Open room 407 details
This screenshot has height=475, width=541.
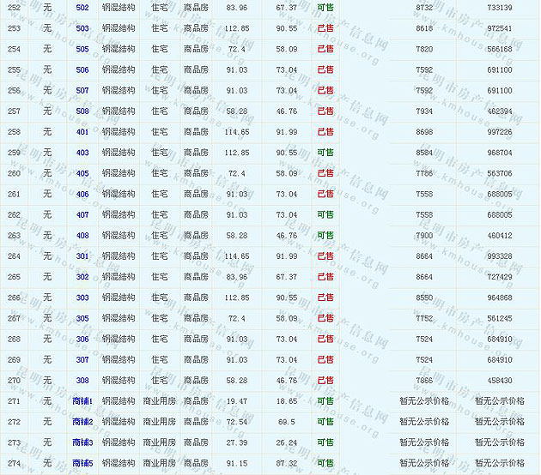click(82, 215)
